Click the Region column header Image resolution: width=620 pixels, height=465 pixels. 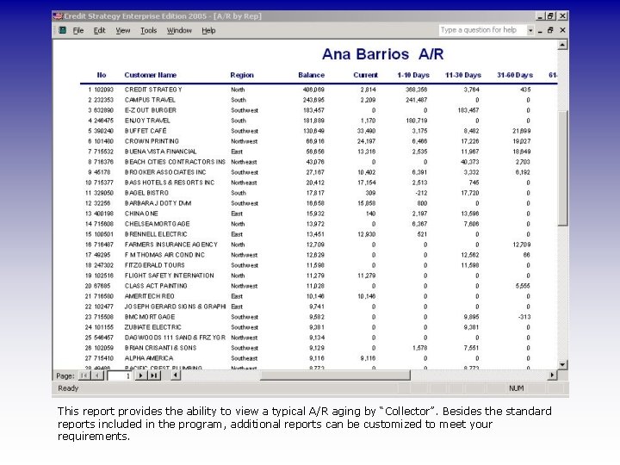pos(242,75)
